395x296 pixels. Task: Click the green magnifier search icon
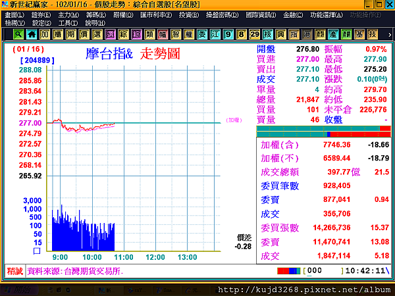(x=18, y=34)
